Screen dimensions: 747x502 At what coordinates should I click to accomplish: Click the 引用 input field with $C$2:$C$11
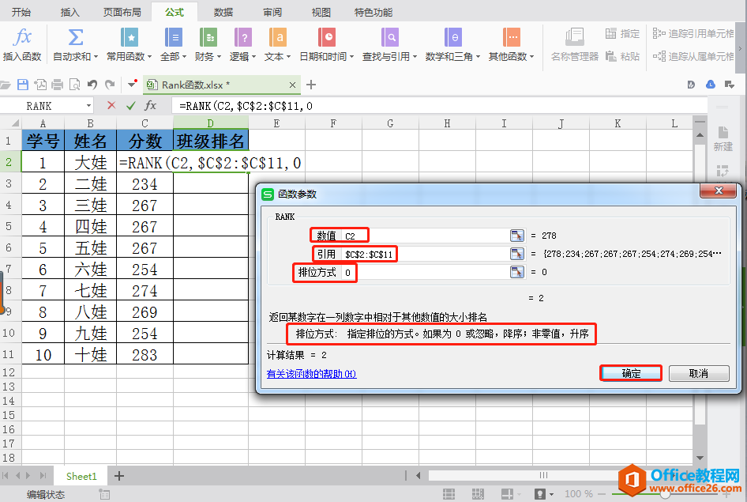pos(425,254)
